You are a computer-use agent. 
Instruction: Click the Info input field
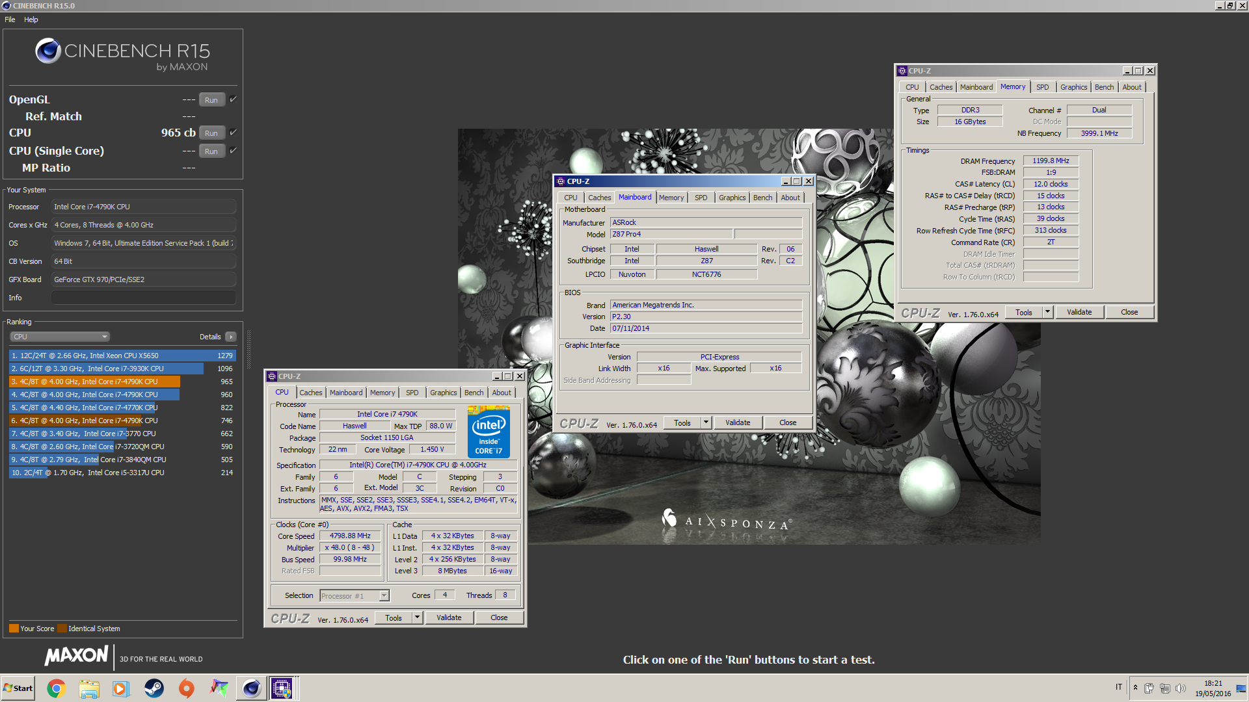click(143, 298)
